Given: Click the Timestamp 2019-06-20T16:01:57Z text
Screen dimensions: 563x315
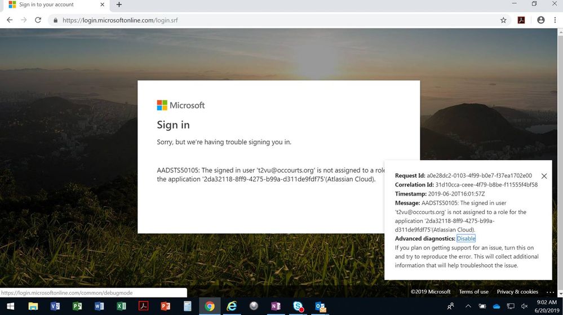Looking at the screenshot, I should (456, 194).
